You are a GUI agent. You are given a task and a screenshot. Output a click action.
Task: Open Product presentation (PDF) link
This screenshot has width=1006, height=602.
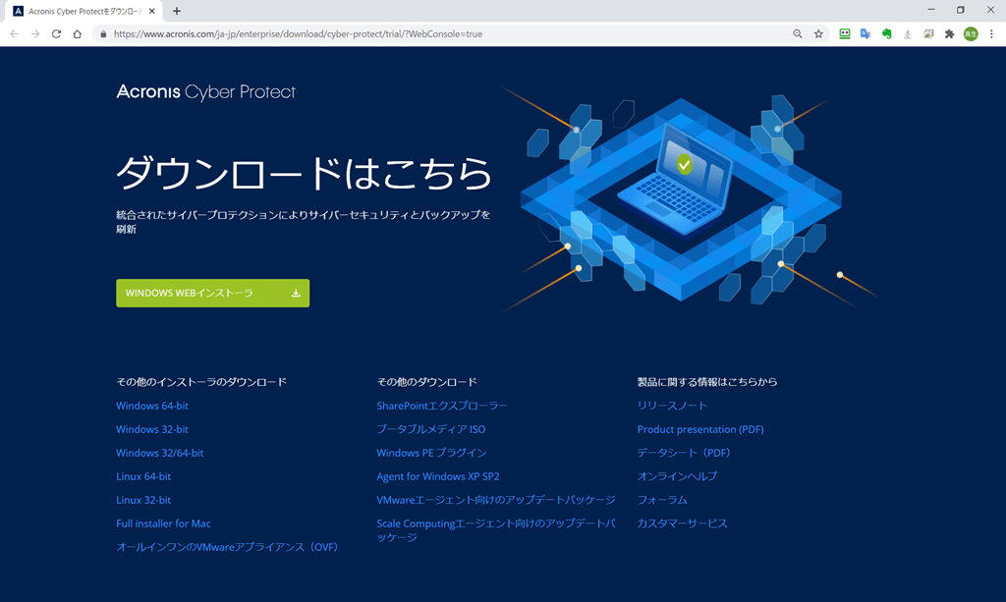(x=700, y=429)
